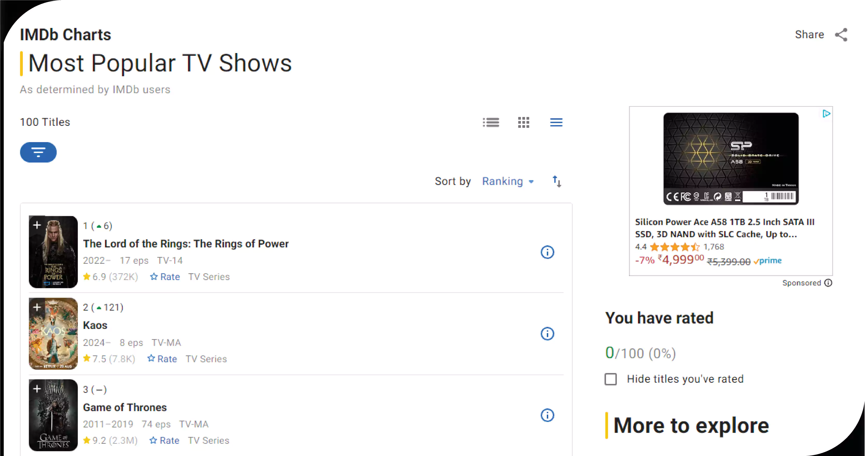
Task: Switch to compact list view
Action: (556, 122)
